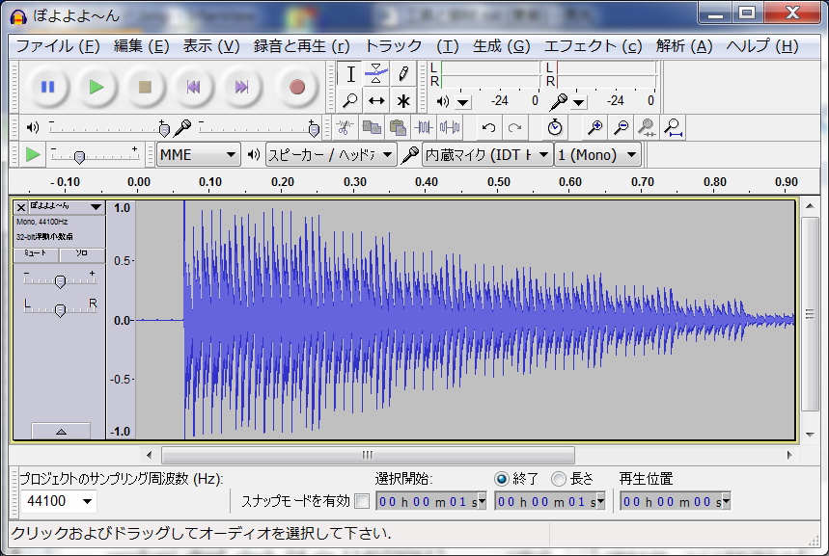This screenshot has height=556, width=829.
Task: Select the 終了 radio button
Action: 502,479
